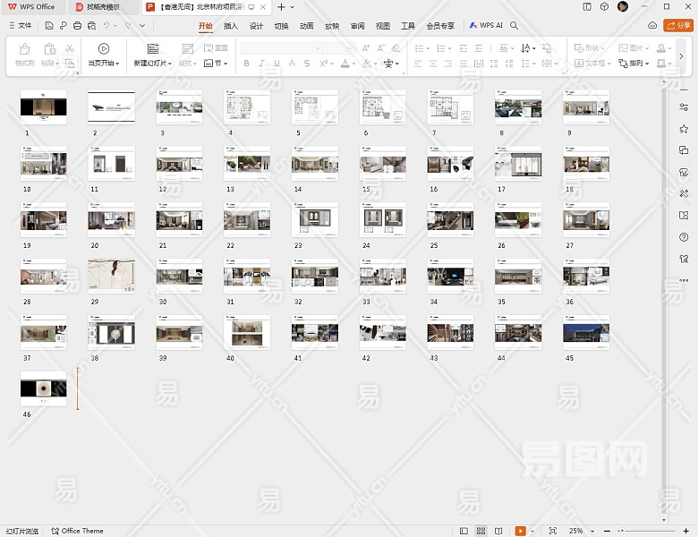Image resolution: width=698 pixels, height=537 pixels.
Task: Open the 插入 ribbon tab
Action: pos(231,26)
